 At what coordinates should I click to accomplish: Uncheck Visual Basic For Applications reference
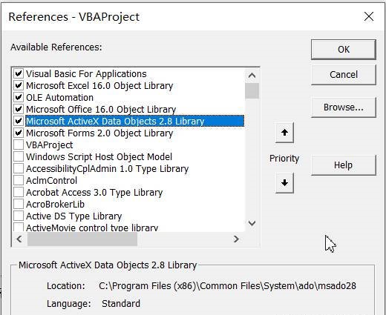pyautogui.click(x=19, y=73)
